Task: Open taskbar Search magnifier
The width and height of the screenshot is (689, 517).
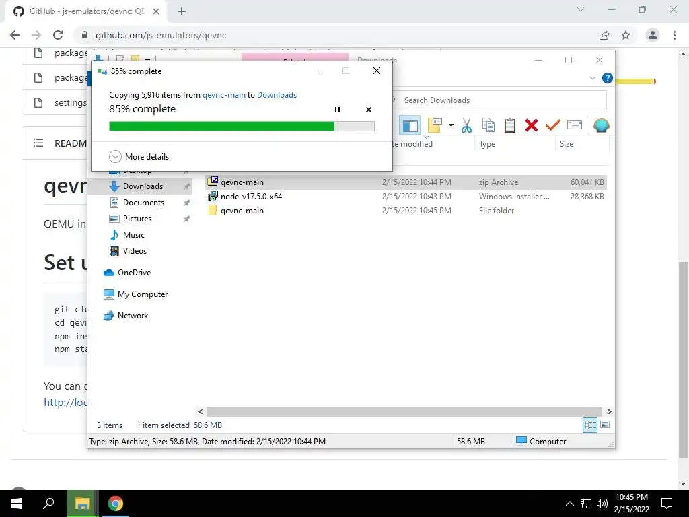Action: [x=48, y=504]
